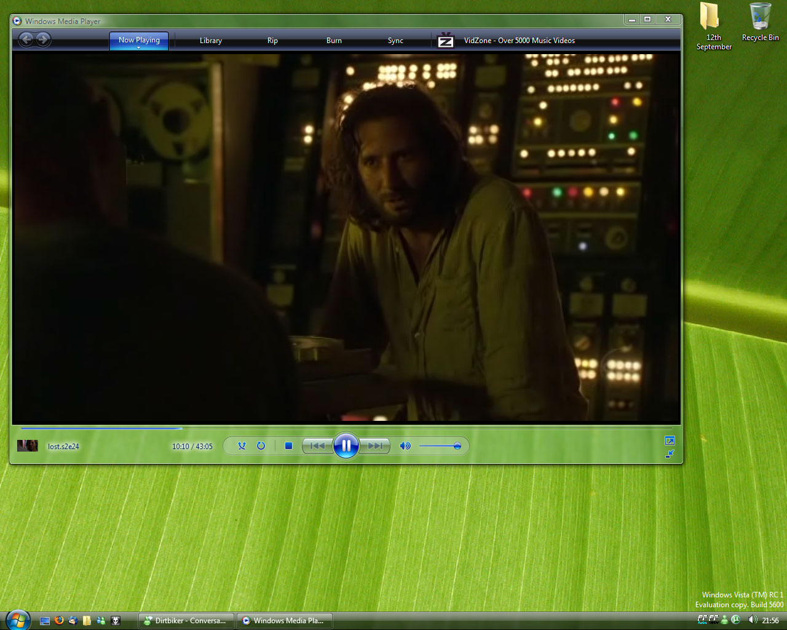Click the Windows Media Player taskbar button

click(x=285, y=621)
